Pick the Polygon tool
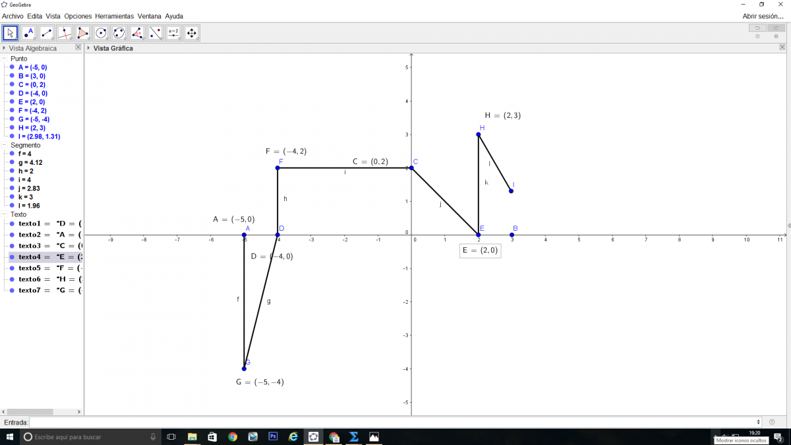 83,32
